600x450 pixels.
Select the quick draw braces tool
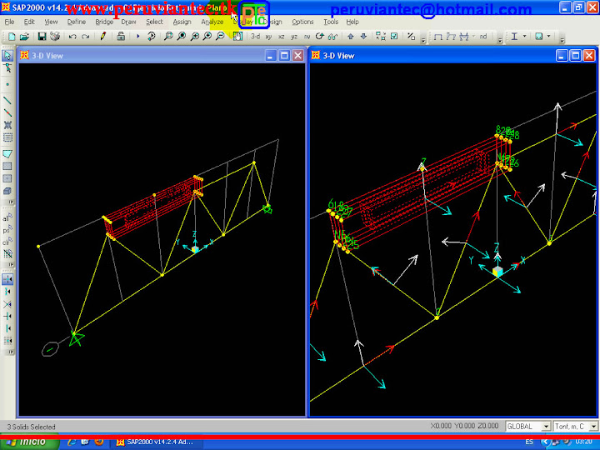[7, 125]
